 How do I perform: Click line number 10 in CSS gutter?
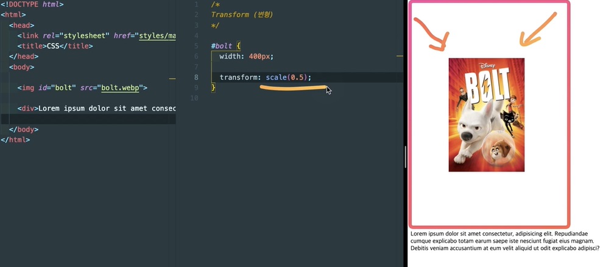195,98
